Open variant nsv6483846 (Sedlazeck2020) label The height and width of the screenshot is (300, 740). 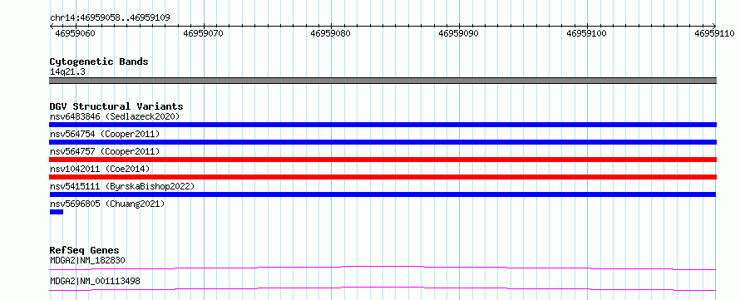[115, 116]
